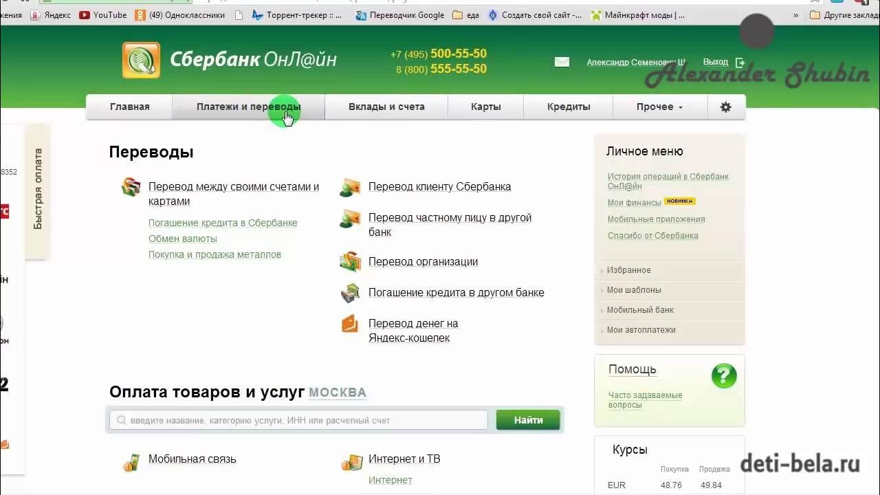The width and height of the screenshot is (880, 495).
Task: Open Перевод клиенту Сбербанка link
Action: click(439, 187)
